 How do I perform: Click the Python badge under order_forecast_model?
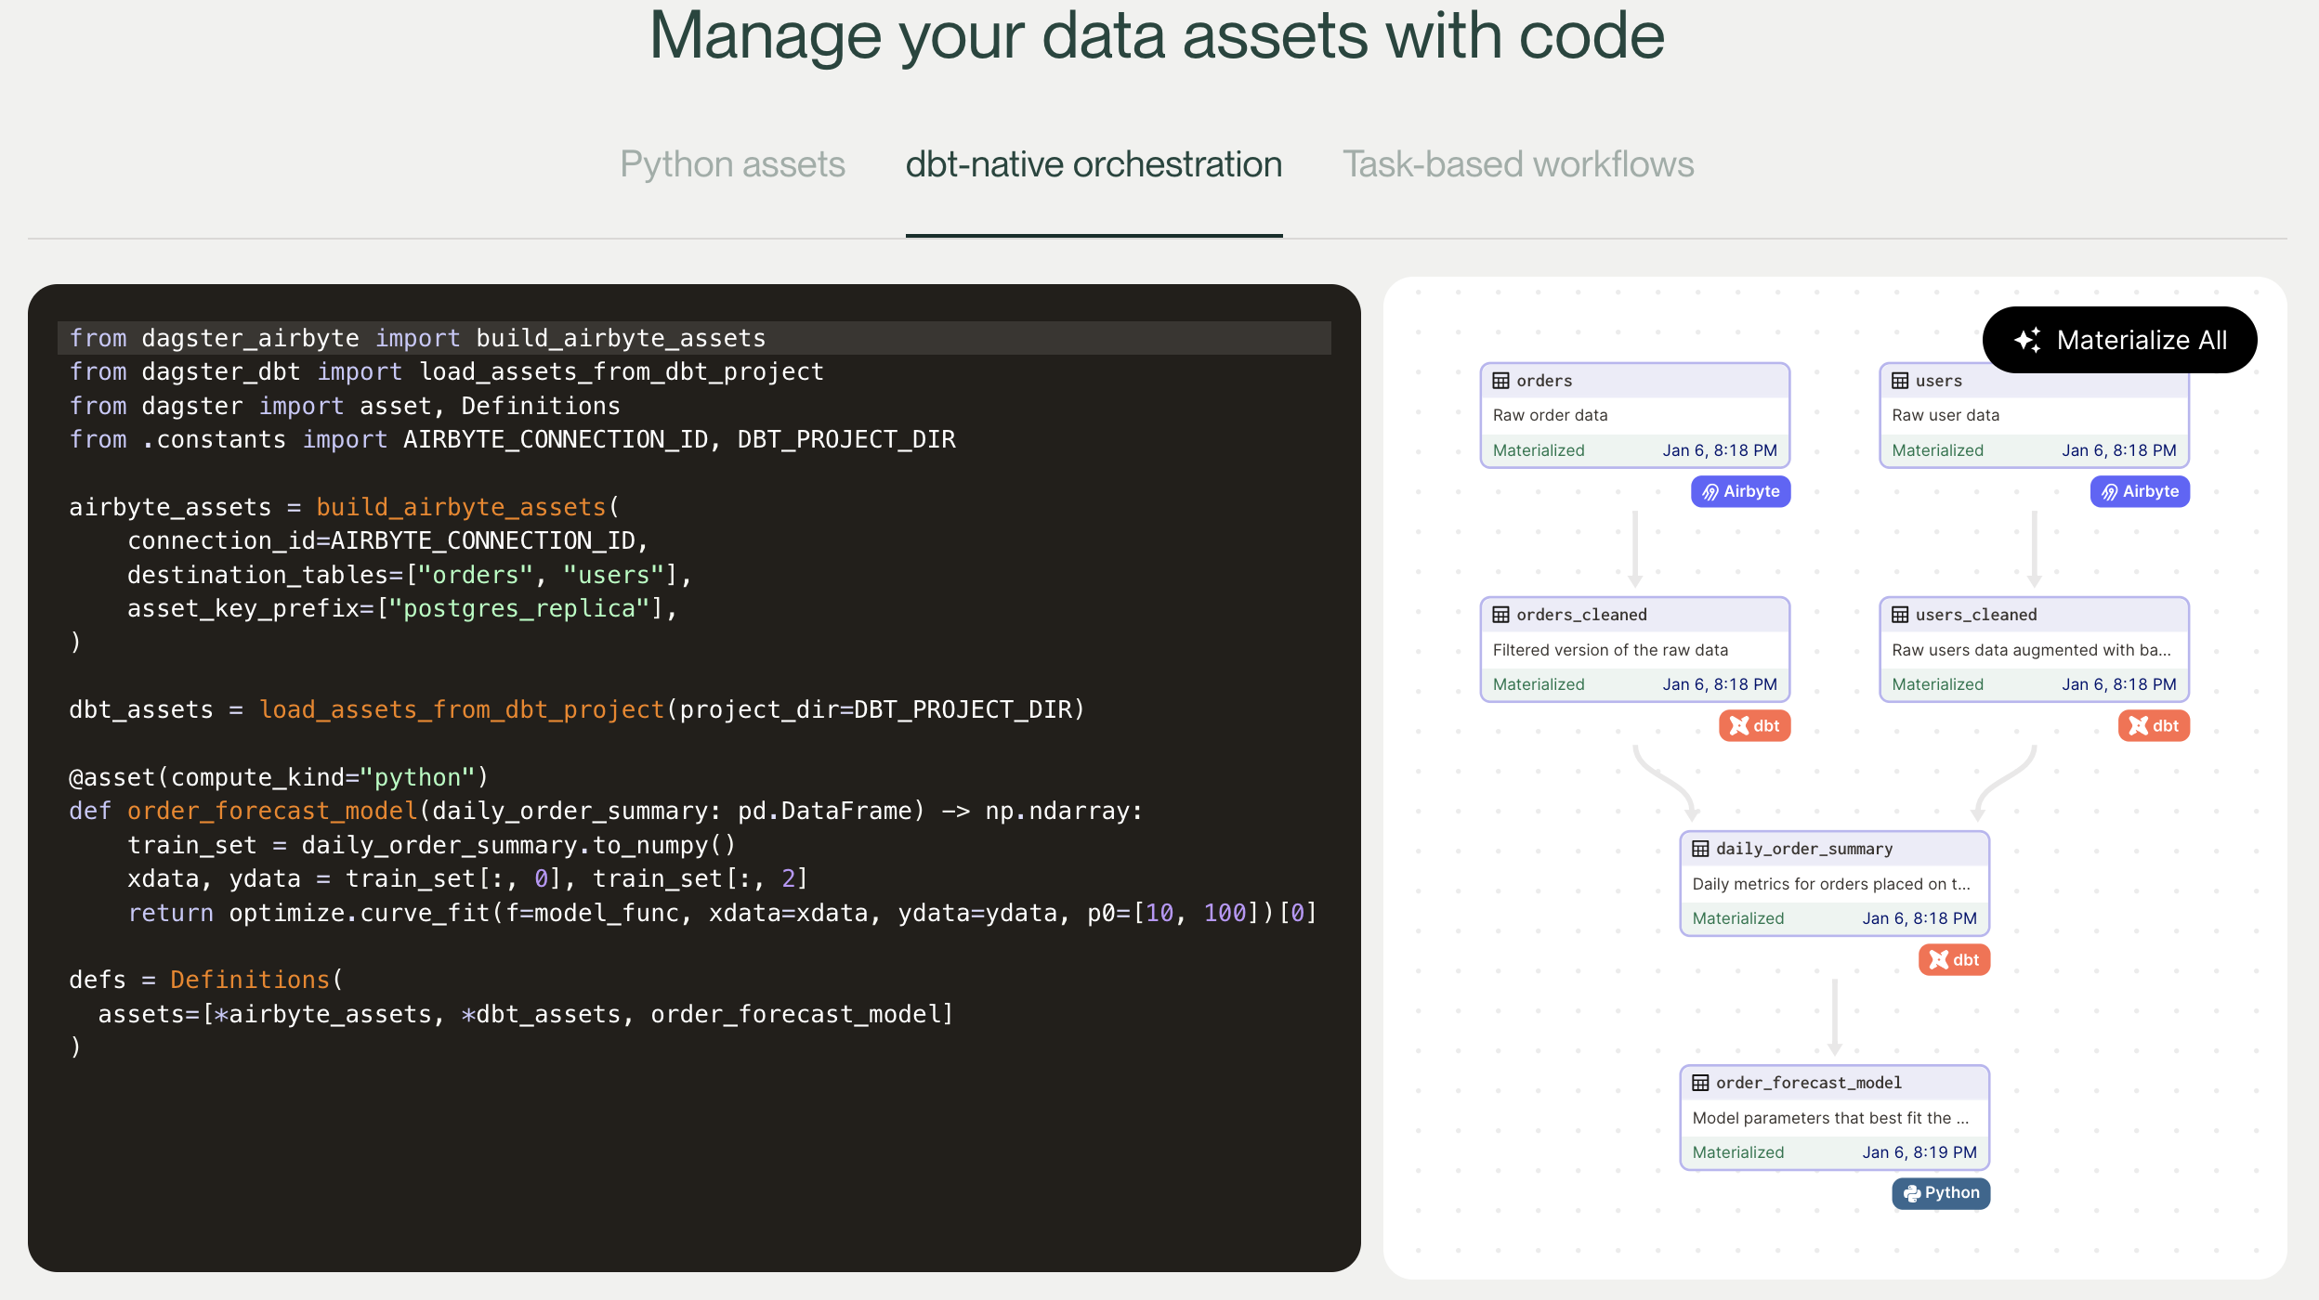point(1941,1192)
